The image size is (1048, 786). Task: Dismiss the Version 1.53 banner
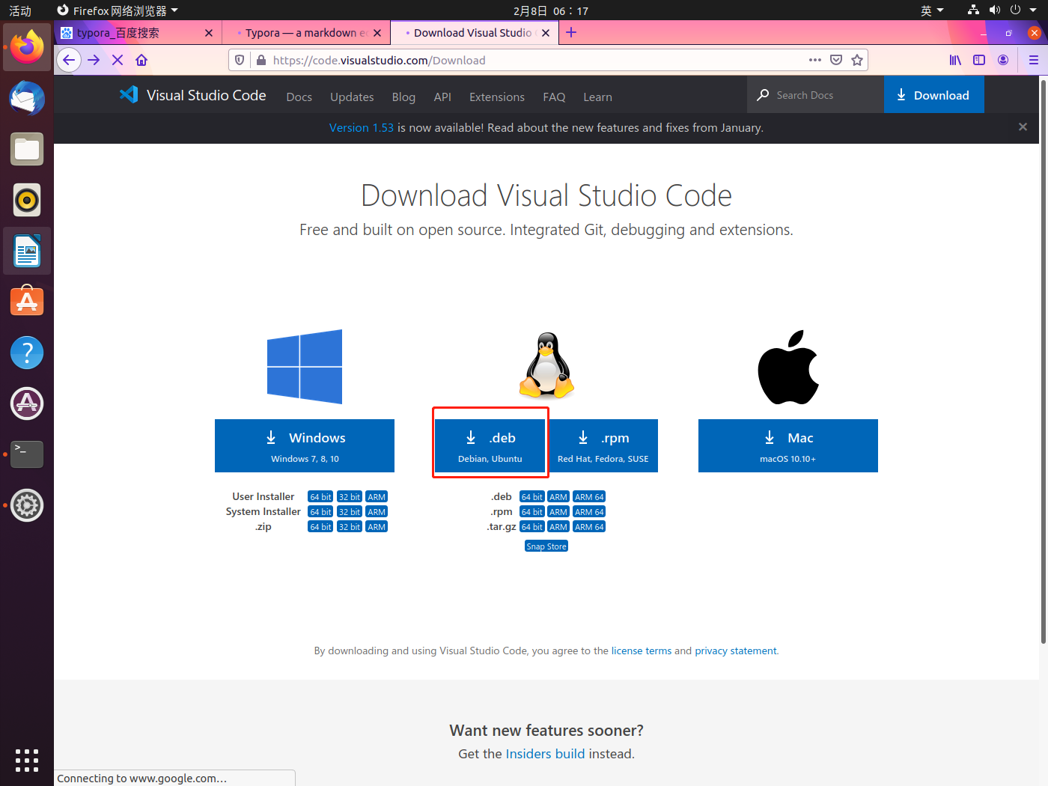[x=1023, y=127]
